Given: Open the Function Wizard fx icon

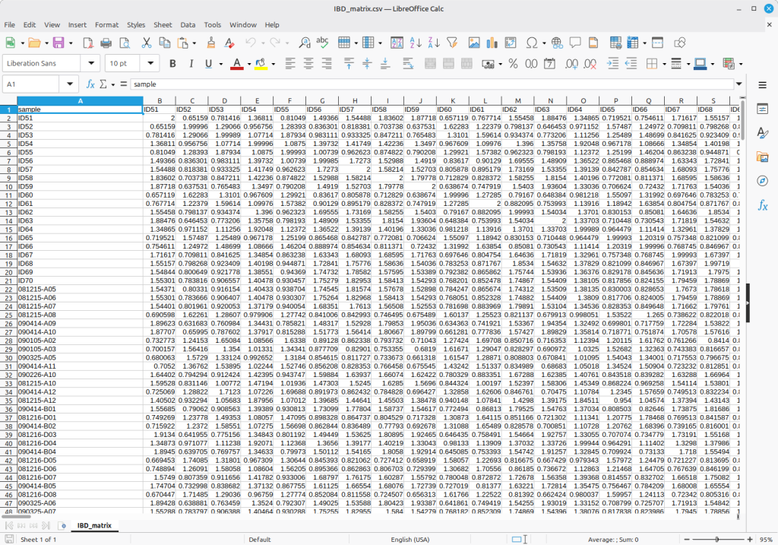Looking at the screenshot, I should [x=90, y=84].
